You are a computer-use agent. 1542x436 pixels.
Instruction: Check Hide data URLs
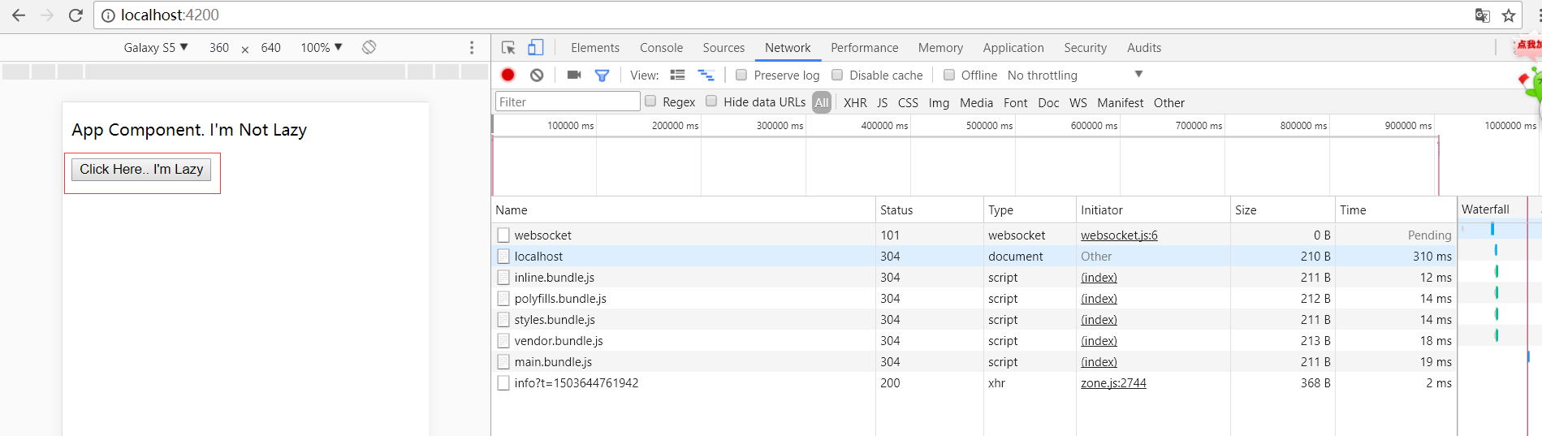(711, 101)
